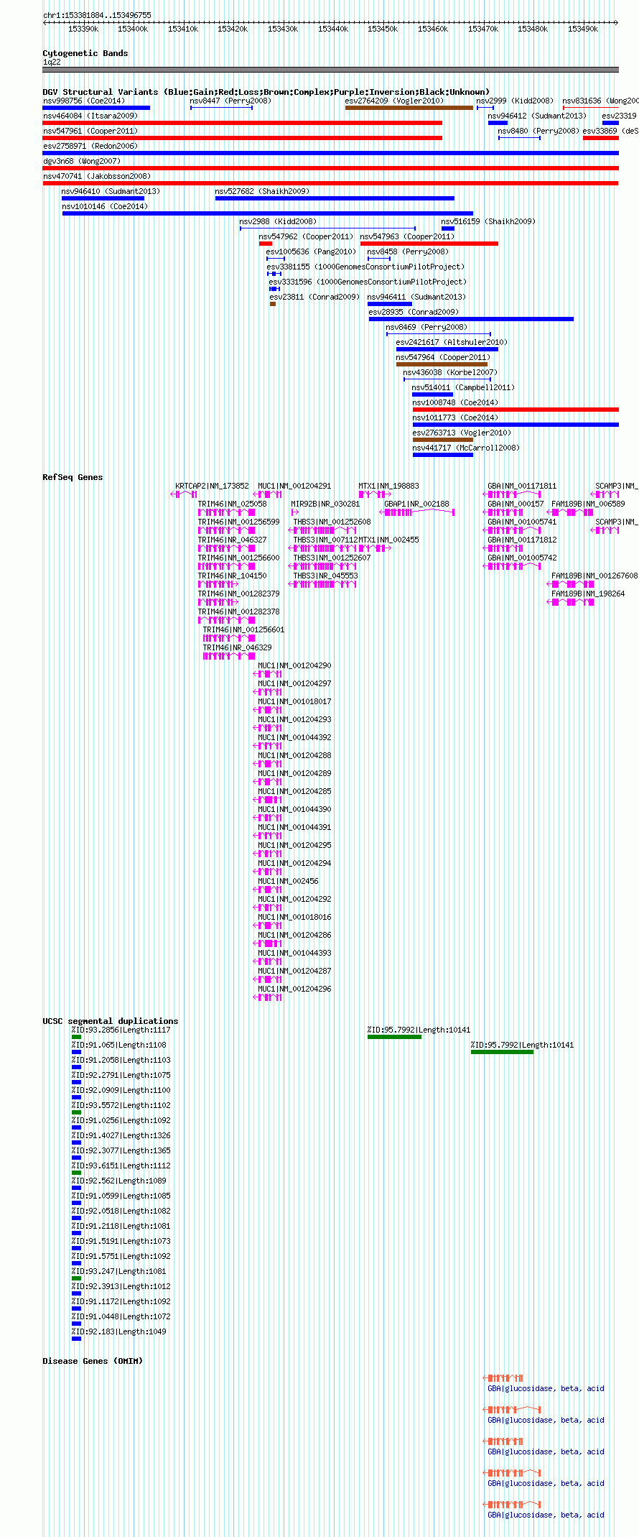Screen dimensions: 639x1537
Task: Open the GBA|NM_001171811 transcript glyph
Action: coord(512,494)
